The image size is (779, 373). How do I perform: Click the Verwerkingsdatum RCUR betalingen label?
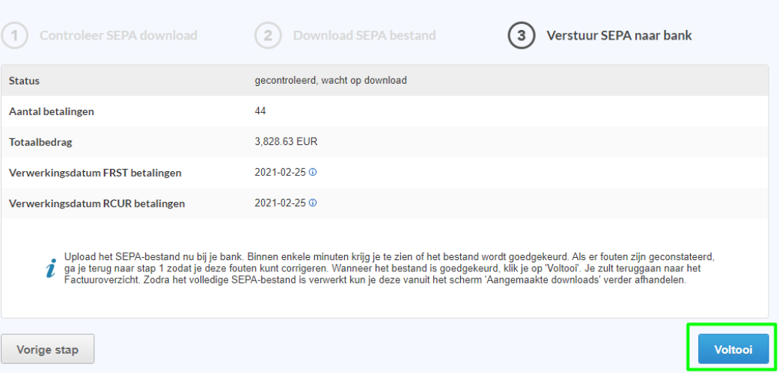tap(97, 203)
